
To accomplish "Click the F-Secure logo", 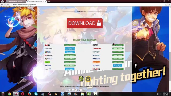I will click(x=48, y=69).
